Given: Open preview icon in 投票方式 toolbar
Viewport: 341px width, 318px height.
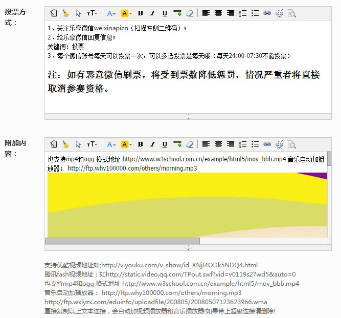Looking at the screenshot, I should pos(291,13).
